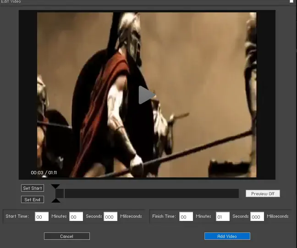Screen dimensions: 297x248
Task: Click the Set End button
Action: point(33,199)
